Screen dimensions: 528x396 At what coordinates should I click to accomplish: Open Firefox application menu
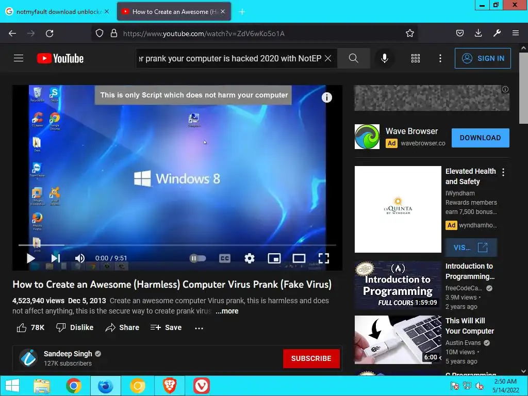(515, 34)
